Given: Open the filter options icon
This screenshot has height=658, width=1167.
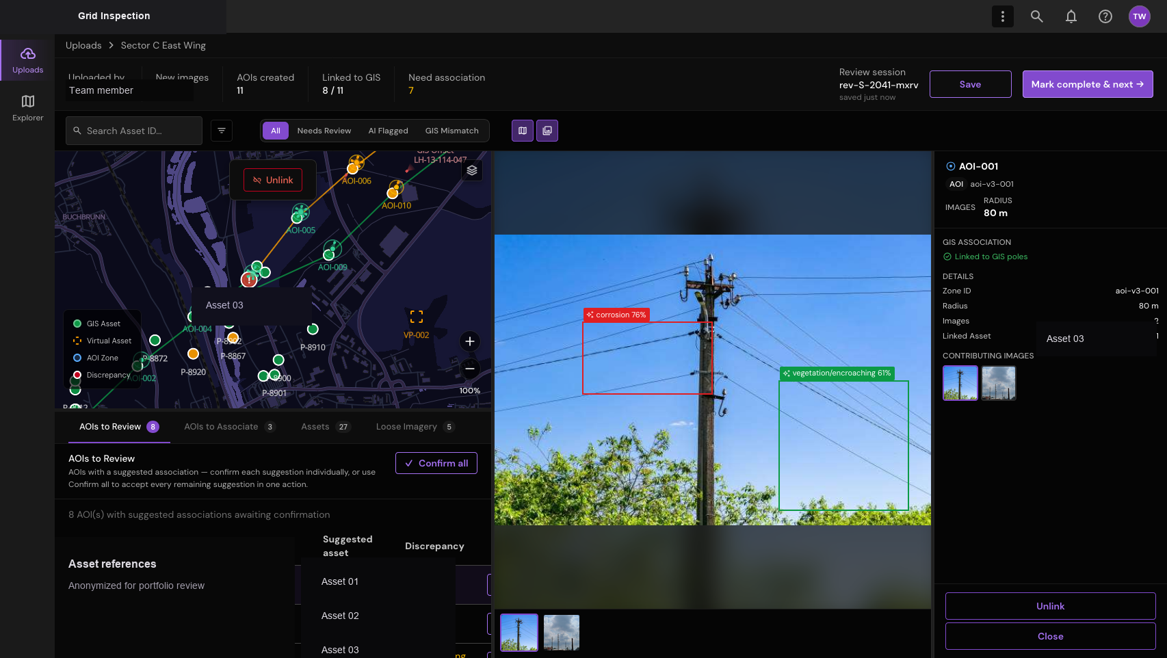Looking at the screenshot, I should [222, 131].
